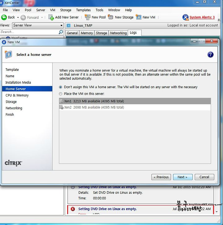
Task: Click the New VM wizard header icon
Action: tap(8, 54)
